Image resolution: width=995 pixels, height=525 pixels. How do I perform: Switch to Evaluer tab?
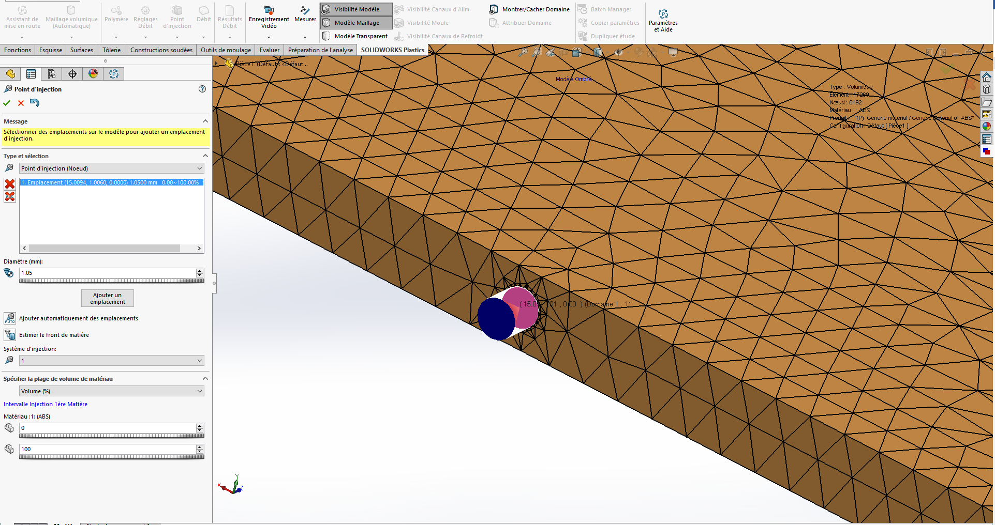(x=270, y=50)
